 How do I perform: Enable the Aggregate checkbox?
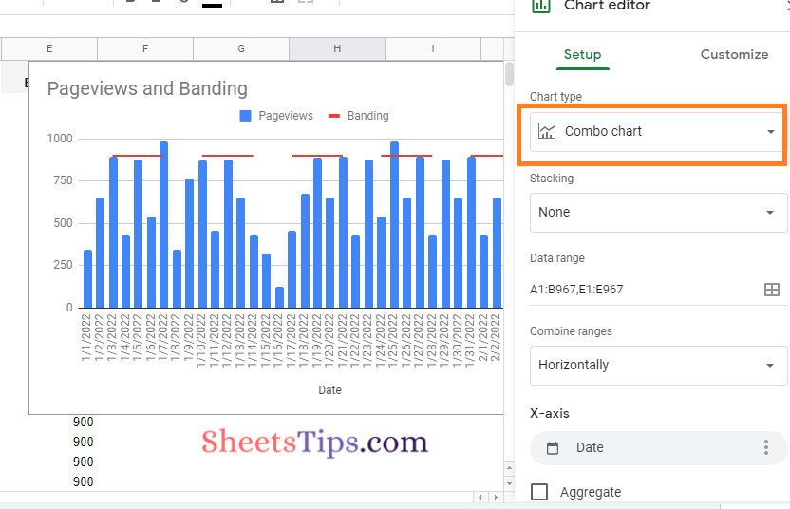pyautogui.click(x=539, y=492)
